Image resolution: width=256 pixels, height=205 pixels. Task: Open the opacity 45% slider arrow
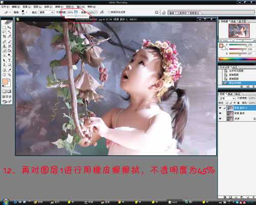tap(76, 12)
